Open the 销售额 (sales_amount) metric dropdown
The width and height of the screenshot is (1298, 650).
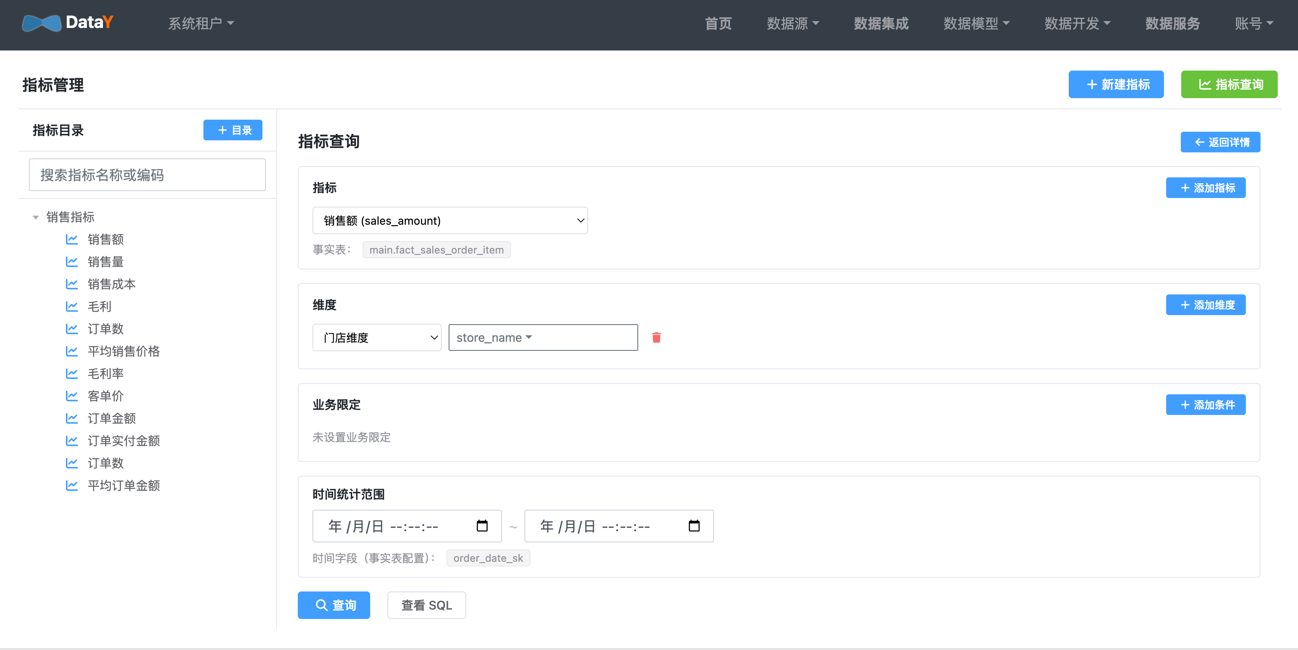click(x=450, y=220)
